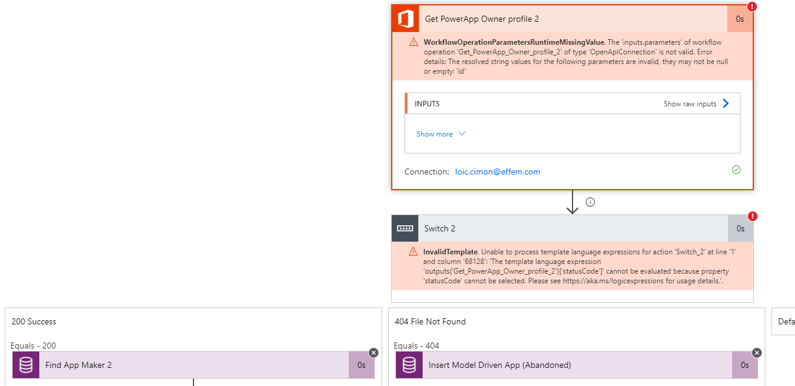
Task: Click the InvalidTemplate error message text
Action: [x=579, y=266]
